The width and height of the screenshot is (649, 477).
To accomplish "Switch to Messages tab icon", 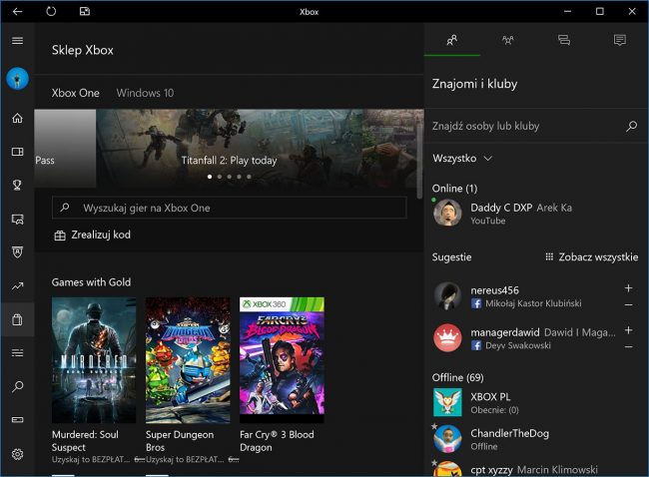I will [564, 40].
